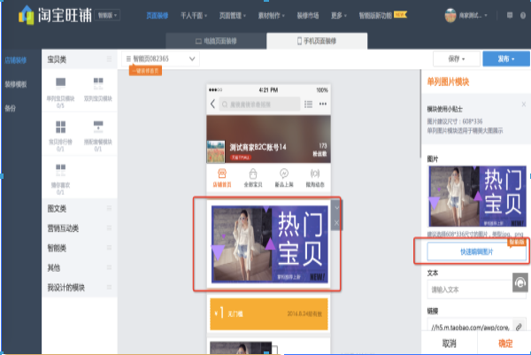The height and width of the screenshot is (355, 531).
Task: Open the merchant account name dropdown
Action: click(473, 15)
